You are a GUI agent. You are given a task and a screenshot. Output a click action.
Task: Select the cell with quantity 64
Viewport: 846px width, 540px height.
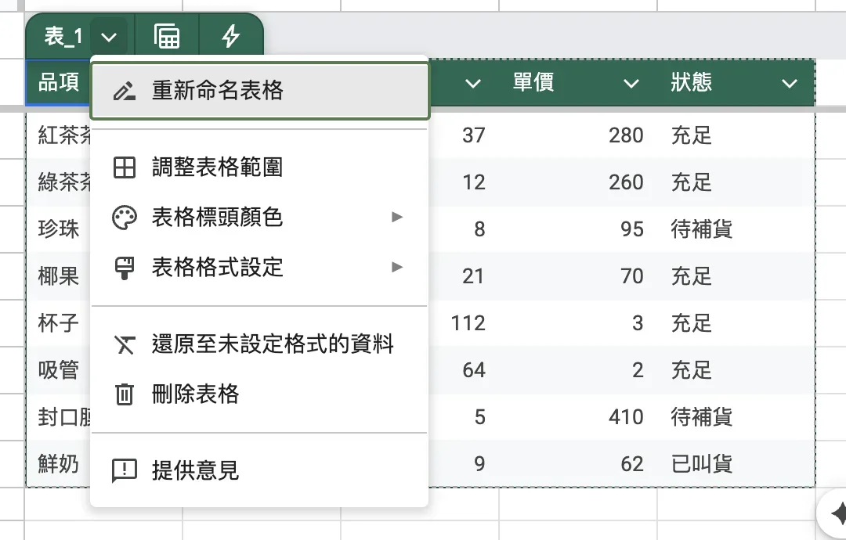464,369
